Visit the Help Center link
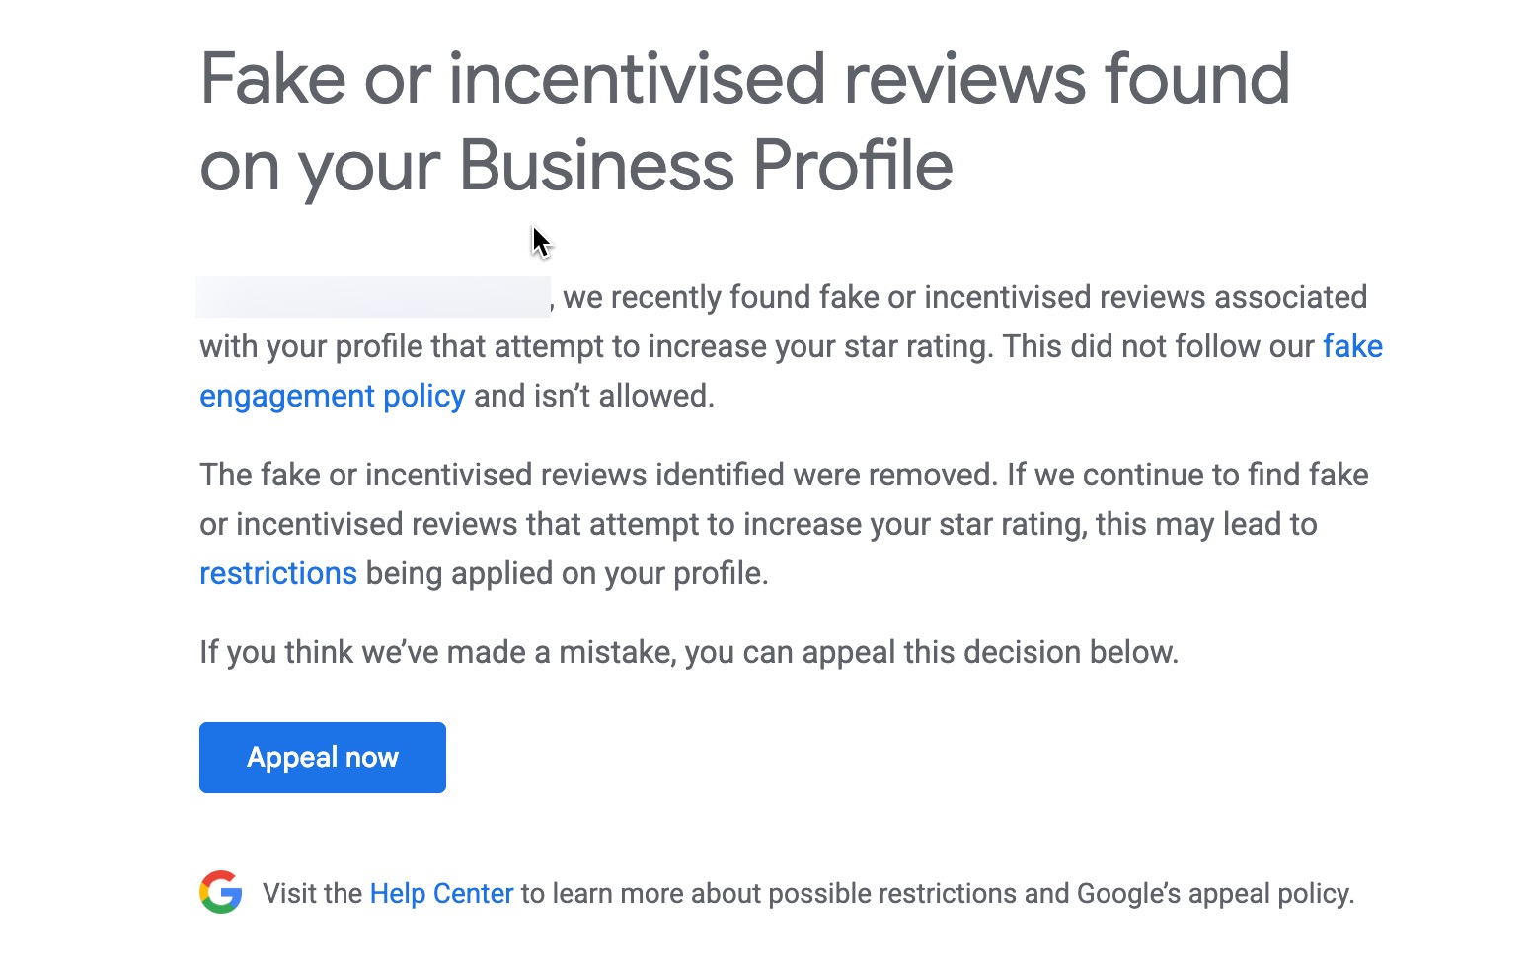This screenshot has width=1530, height=963. (440, 893)
